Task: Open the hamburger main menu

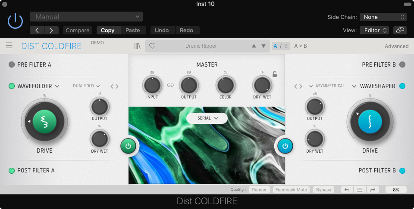Action: (x=9, y=46)
